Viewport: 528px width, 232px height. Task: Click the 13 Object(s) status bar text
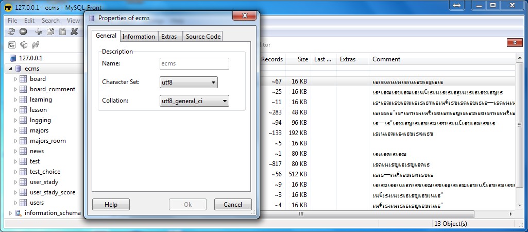451,224
